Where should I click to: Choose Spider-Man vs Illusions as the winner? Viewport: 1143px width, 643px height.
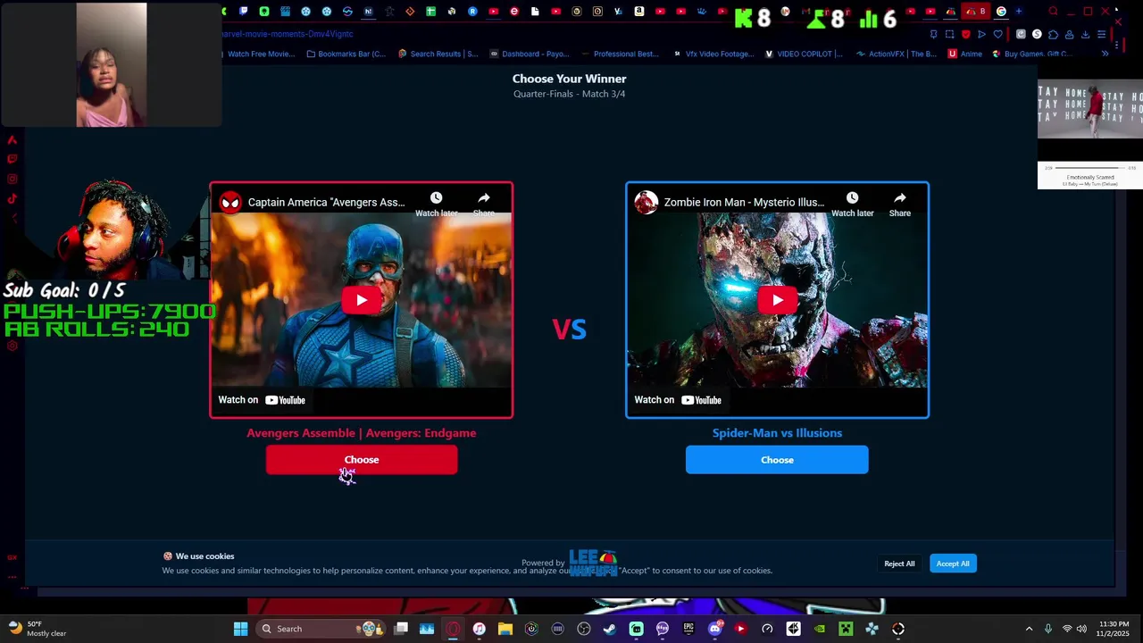777,460
